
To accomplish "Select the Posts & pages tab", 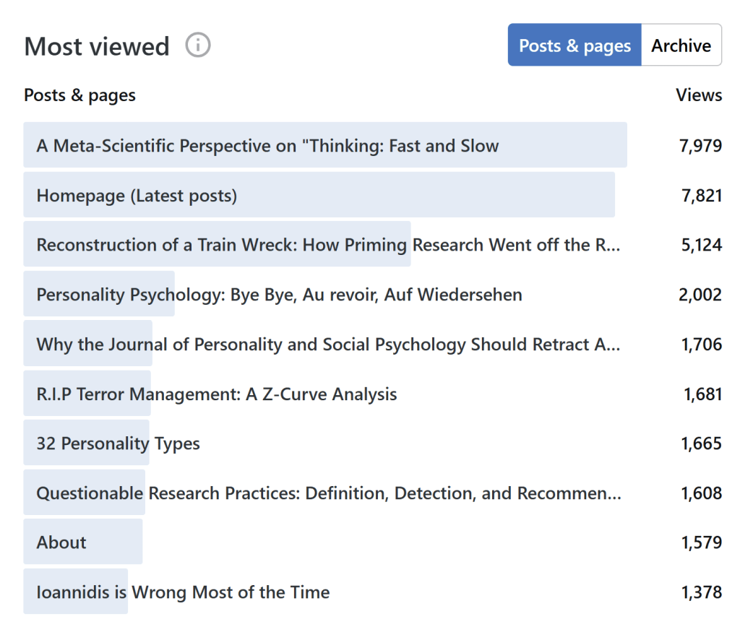I will (575, 46).
